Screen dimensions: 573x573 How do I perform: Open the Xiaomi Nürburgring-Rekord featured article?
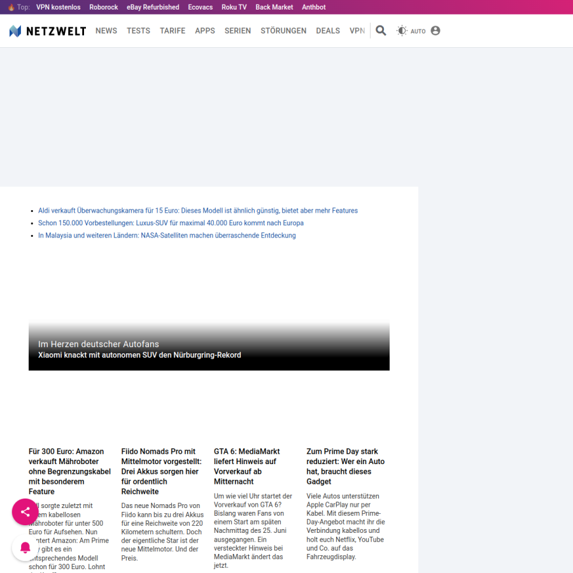click(139, 355)
